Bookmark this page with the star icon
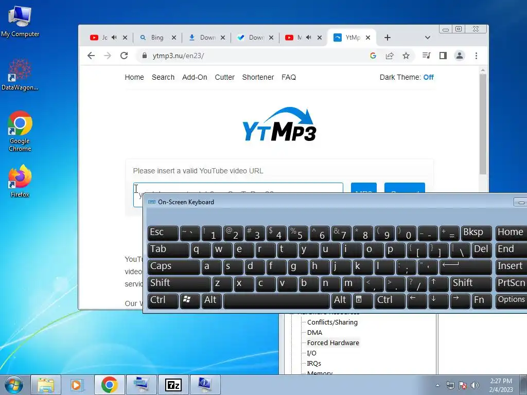Viewport: 527px width, 395px height. (x=406, y=56)
